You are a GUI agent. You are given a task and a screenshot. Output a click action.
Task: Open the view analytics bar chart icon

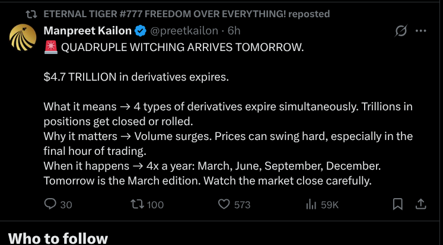(x=310, y=204)
